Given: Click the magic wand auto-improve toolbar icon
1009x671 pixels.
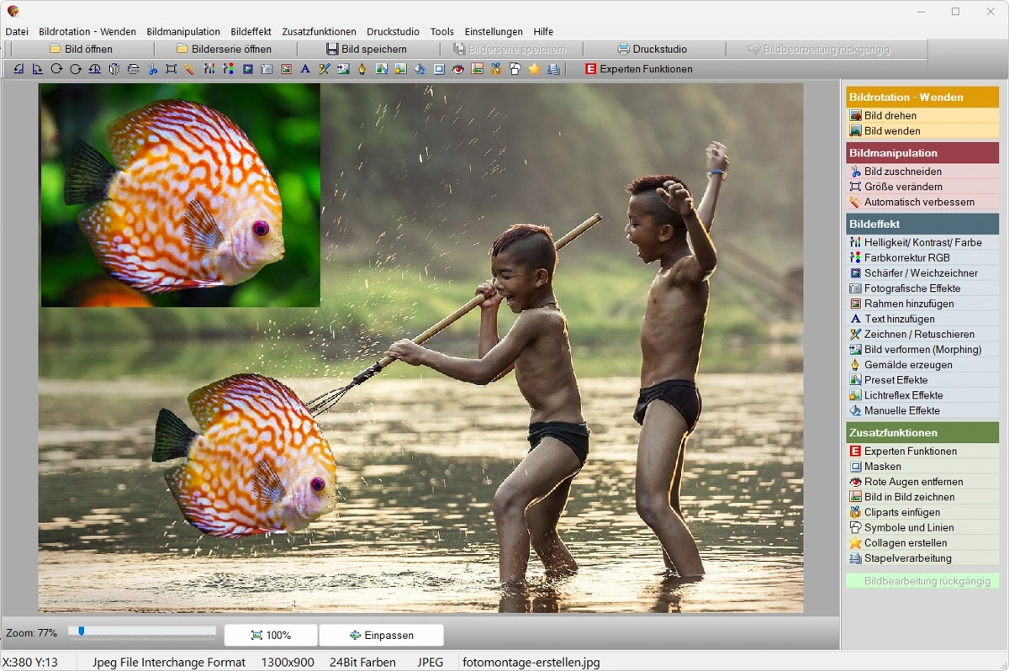Looking at the screenshot, I should click(190, 69).
